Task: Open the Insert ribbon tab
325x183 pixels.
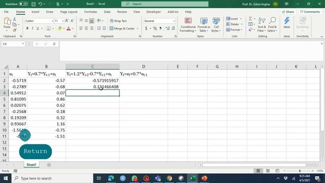Action: 36,12
